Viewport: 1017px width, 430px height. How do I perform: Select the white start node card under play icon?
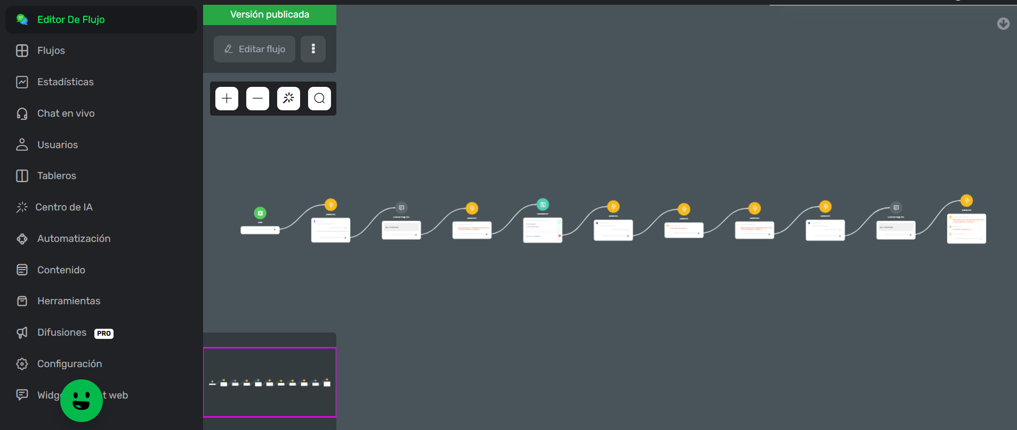click(260, 230)
